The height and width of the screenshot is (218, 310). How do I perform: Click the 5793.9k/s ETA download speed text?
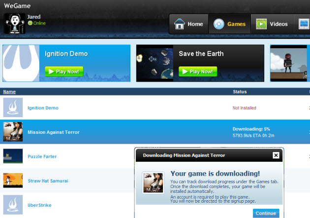click(253, 136)
